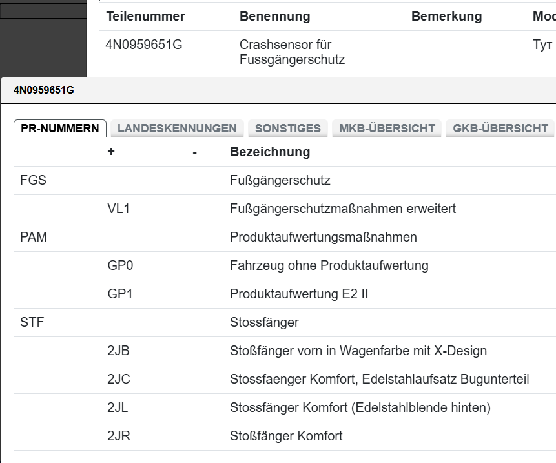Go to the GKB-ÜBERSICHT tab
The width and height of the screenshot is (556, 463).
pyautogui.click(x=500, y=129)
